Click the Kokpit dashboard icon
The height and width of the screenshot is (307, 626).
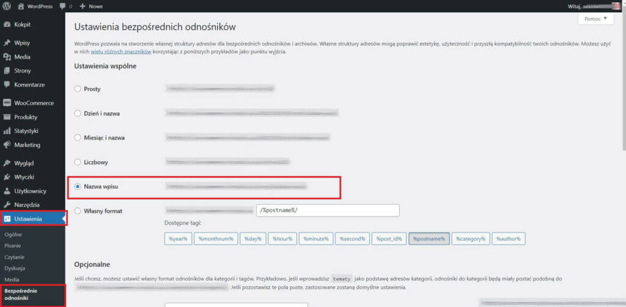(7, 24)
